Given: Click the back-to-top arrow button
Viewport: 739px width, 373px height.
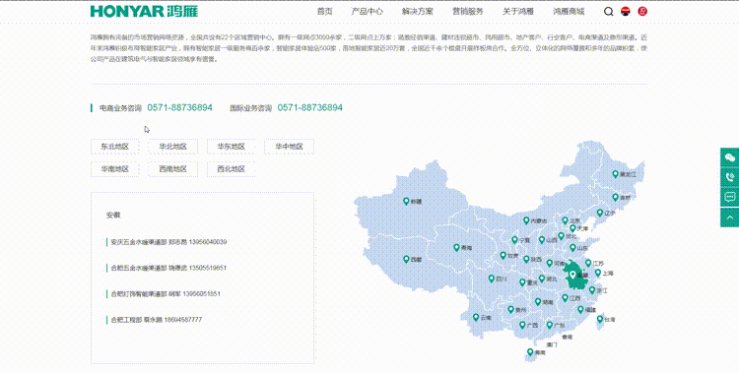Looking at the screenshot, I should coord(729,218).
